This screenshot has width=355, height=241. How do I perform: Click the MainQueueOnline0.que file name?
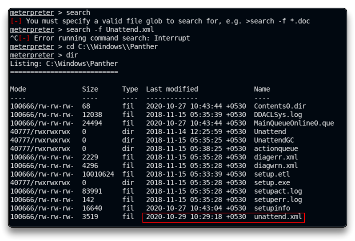click(x=294, y=123)
